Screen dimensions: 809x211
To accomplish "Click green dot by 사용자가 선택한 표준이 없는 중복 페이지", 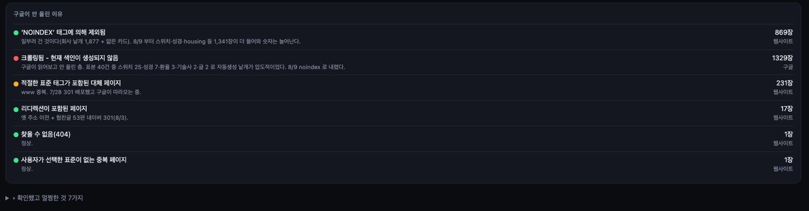I will click(x=16, y=160).
